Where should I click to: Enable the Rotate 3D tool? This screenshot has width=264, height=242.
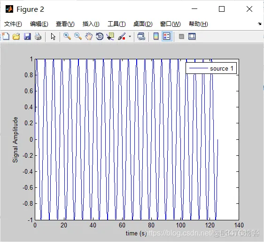tap(100, 36)
